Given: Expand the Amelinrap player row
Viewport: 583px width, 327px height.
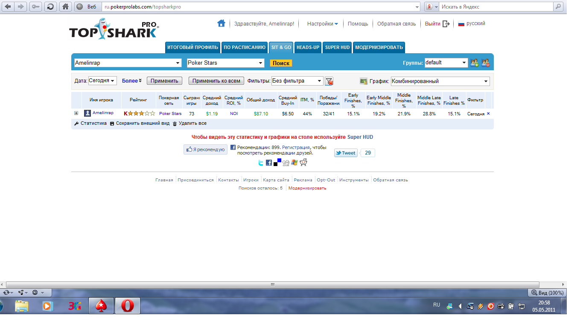Looking at the screenshot, I should (x=76, y=113).
